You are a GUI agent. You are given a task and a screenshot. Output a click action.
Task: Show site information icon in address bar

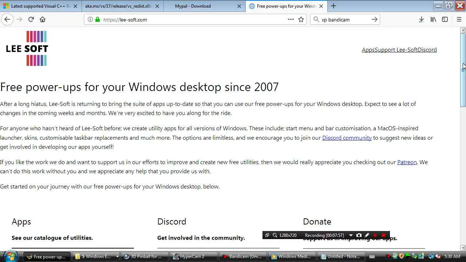pyautogui.click(x=90, y=19)
